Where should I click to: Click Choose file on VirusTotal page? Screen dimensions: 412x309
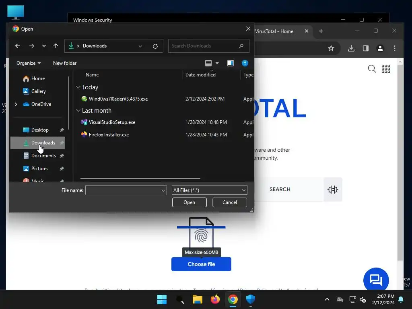[x=201, y=264]
